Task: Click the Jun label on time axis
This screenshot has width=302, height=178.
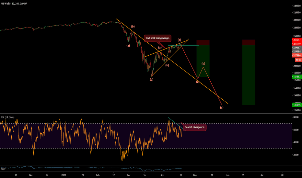Action: (228, 175)
